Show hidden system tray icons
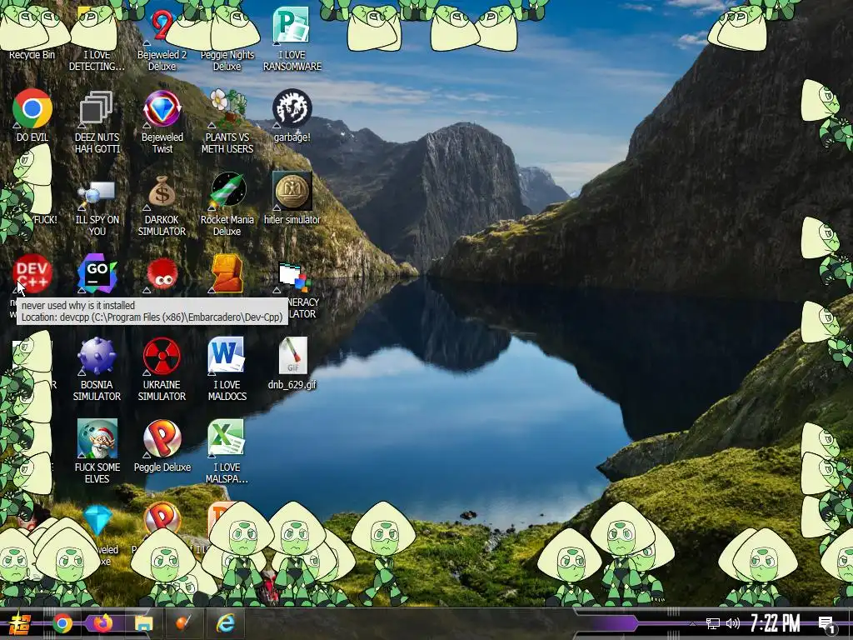This screenshot has height=640, width=853. pos(692,623)
